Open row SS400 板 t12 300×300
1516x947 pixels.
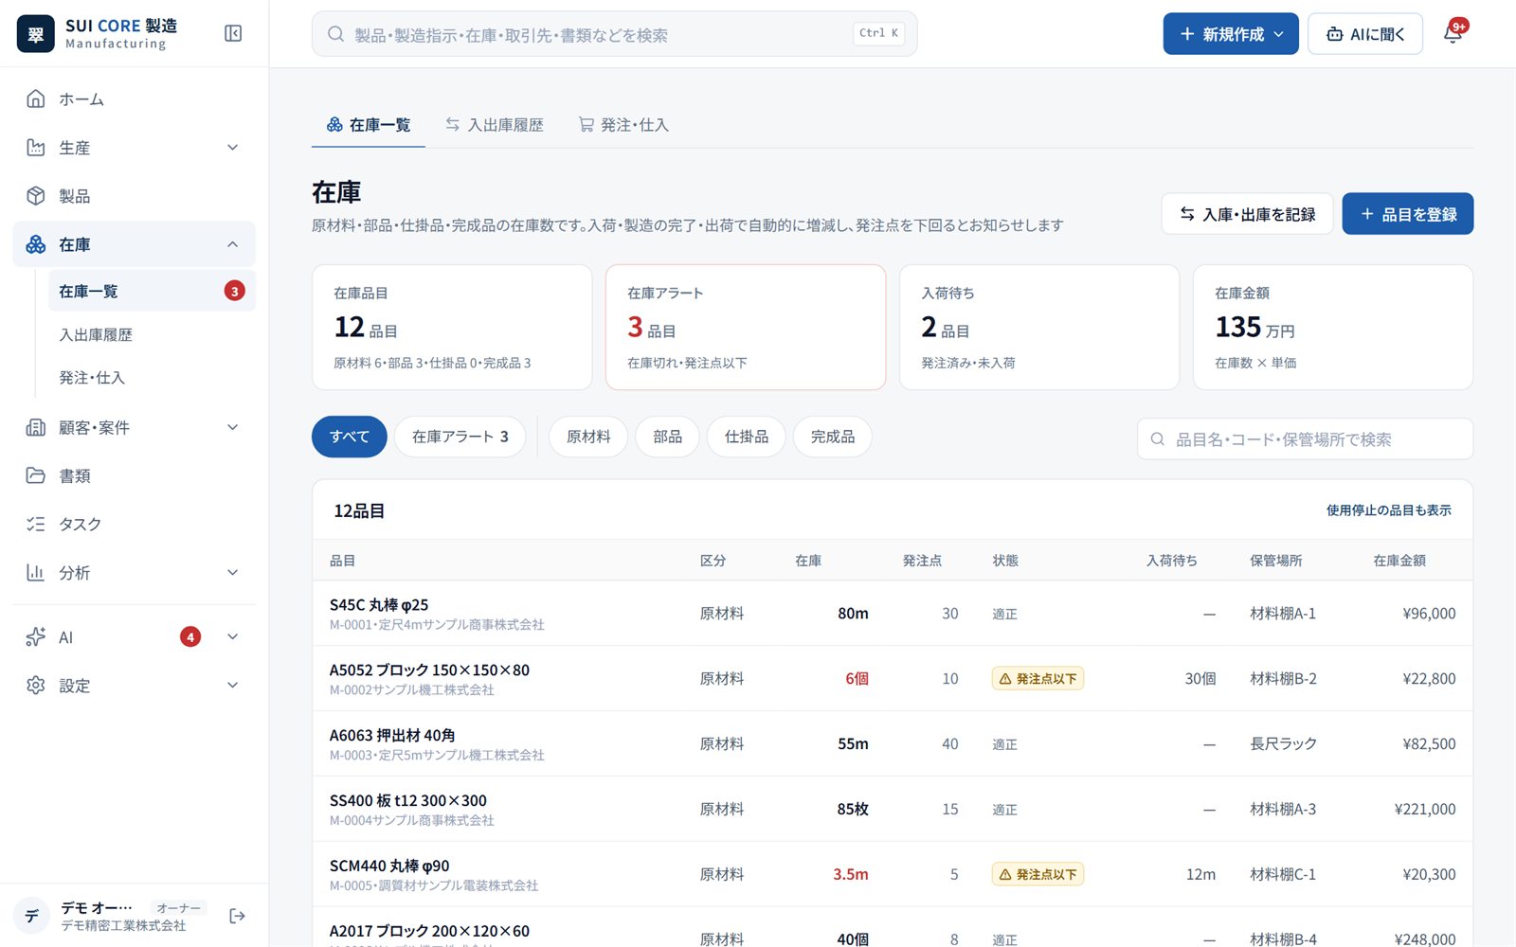coord(893,810)
